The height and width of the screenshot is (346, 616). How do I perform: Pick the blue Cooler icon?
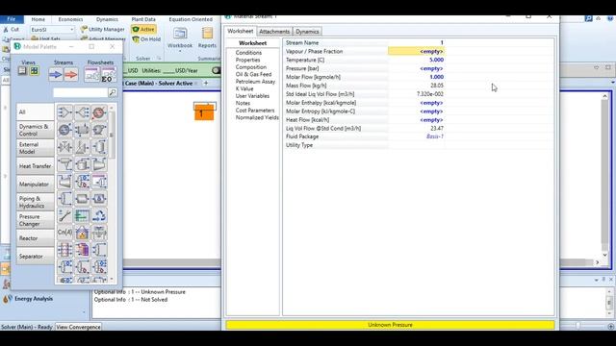64,130
